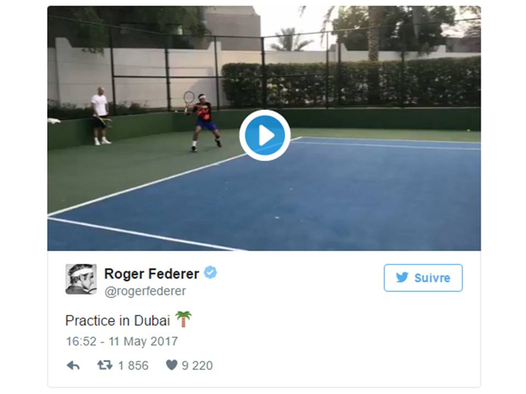Click the "Practice in Dubai" tweet text
This screenshot has width=526, height=394.
coord(117,320)
